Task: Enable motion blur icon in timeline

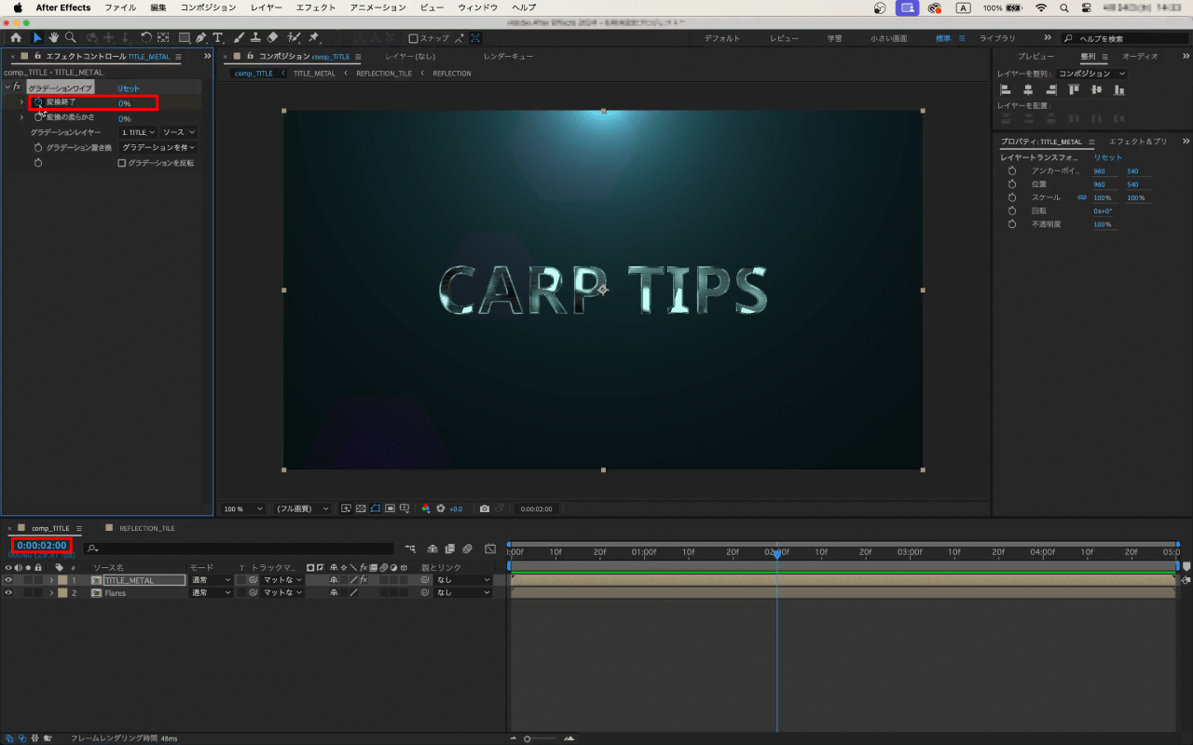Action: coord(467,549)
